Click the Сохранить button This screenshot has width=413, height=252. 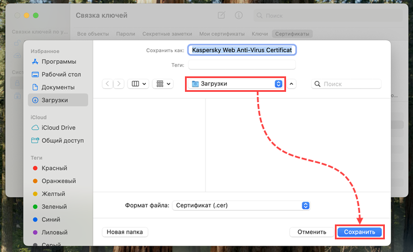360,232
